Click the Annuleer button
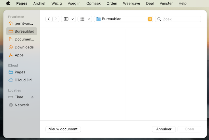Viewport: 209px width, 140px height. pos(164,129)
